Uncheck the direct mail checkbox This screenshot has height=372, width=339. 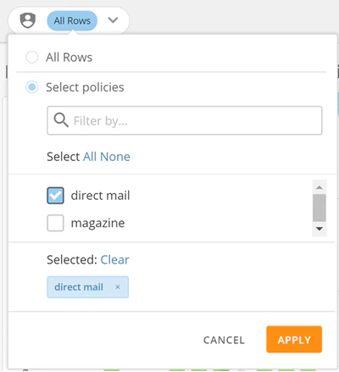click(55, 196)
